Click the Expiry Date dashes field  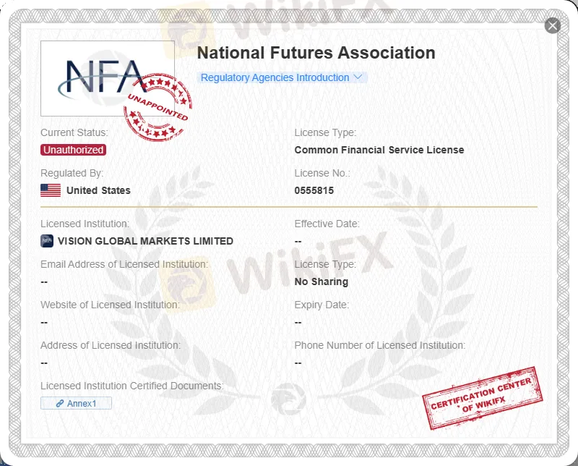298,322
